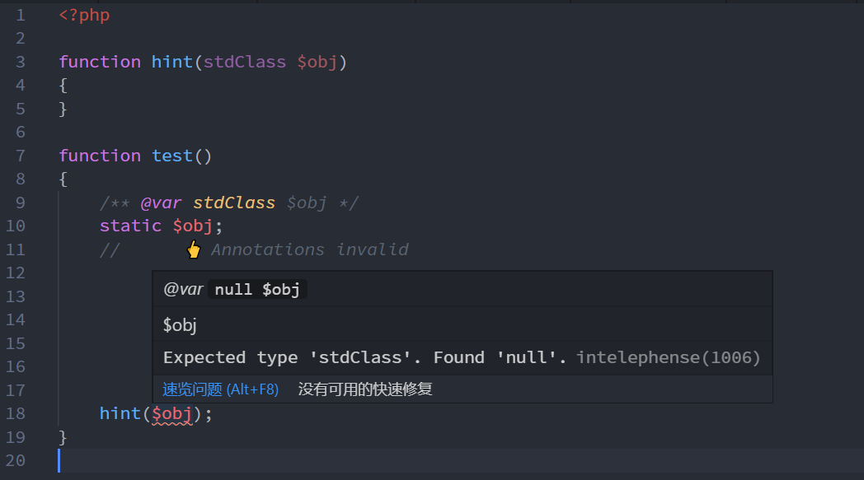Select the $obj label inside the hover popup
The image size is (864, 480).
(179, 324)
